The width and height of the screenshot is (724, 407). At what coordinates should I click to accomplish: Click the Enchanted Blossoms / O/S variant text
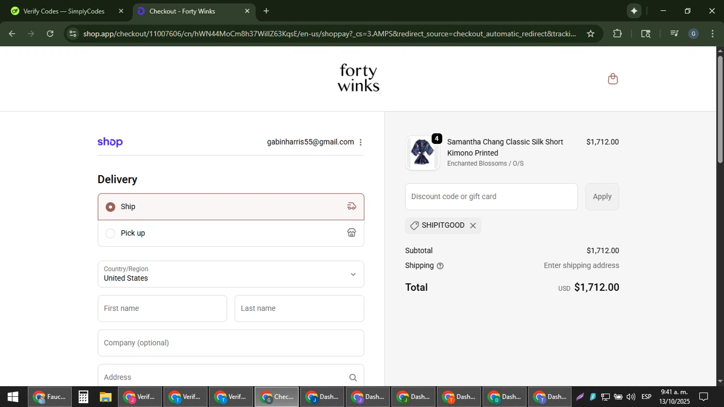tap(485, 164)
